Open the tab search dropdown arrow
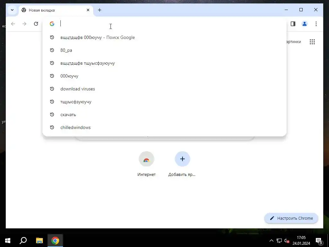The image size is (329, 247). 12,10
